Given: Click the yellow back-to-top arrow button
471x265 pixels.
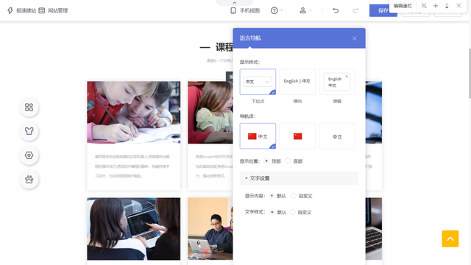Looking at the screenshot, I should [x=450, y=239].
